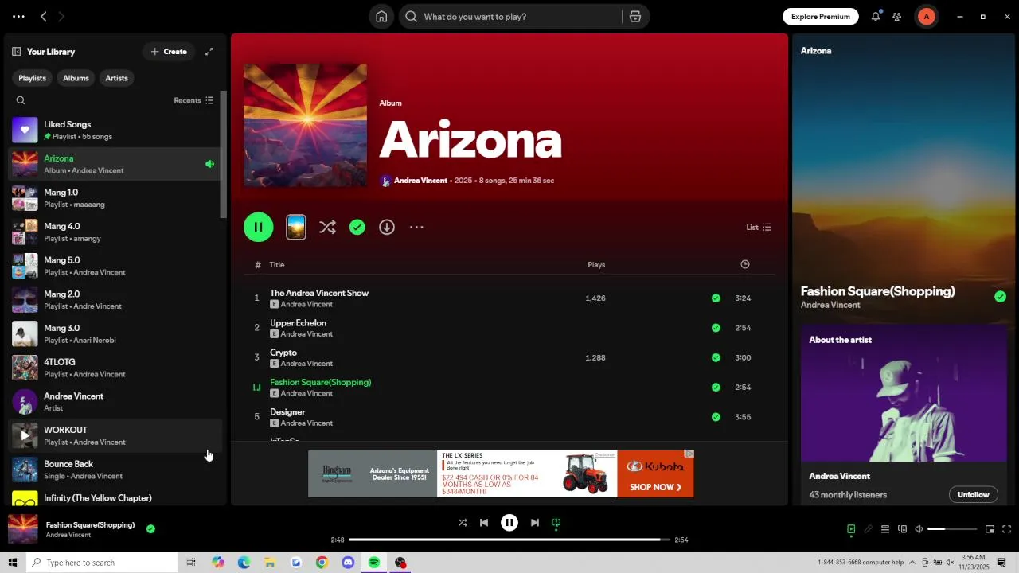Image resolution: width=1019 pixels, height=573 pixels.
Task: Show hidden system tray icons
Action: pyautogui.click(x=912, y=563)
